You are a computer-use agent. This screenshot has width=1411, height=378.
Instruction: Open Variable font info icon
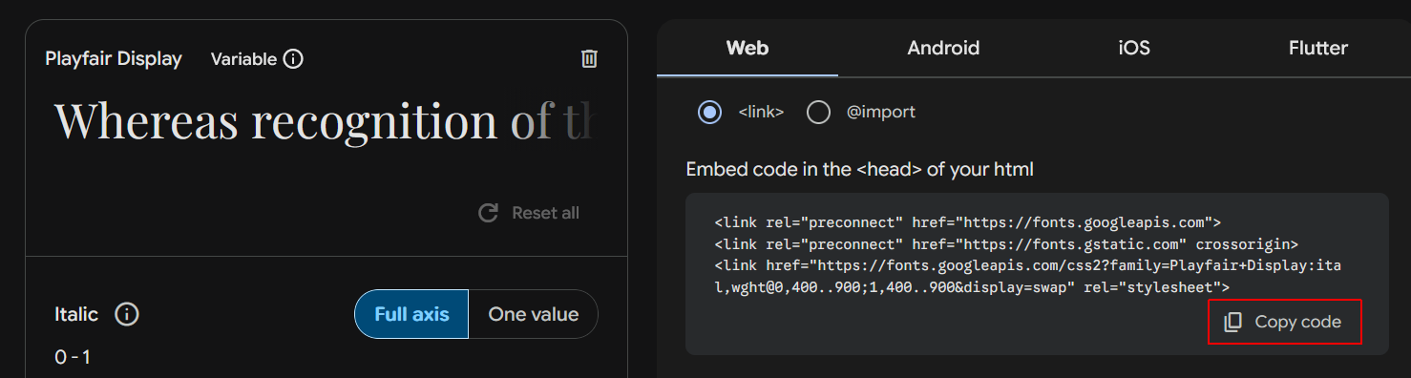click(294, 59)
